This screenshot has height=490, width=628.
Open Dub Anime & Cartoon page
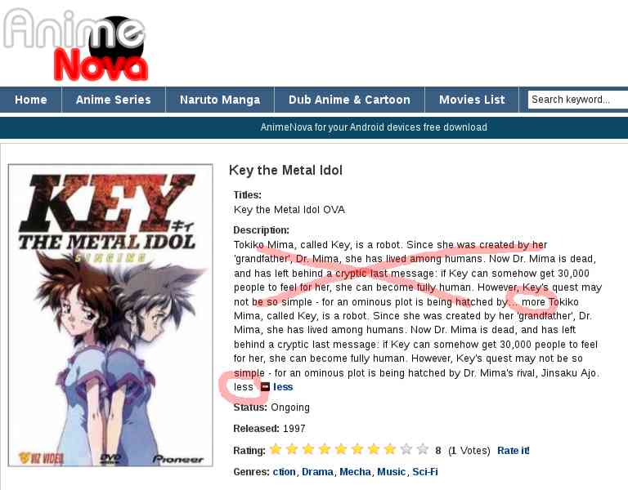(349, 100)
